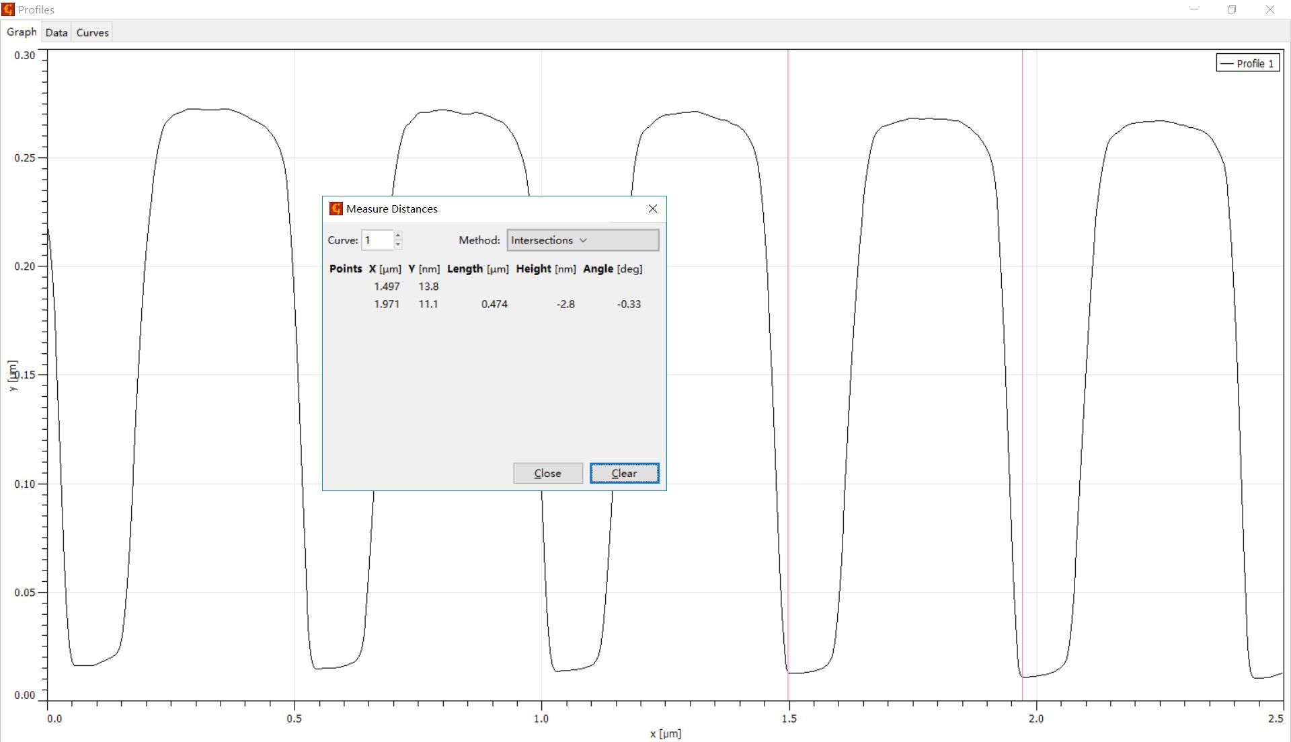This screenshot has width=1291, height=742.
Task: Restore down the Profiles window
Action: tap(1232, 9)
